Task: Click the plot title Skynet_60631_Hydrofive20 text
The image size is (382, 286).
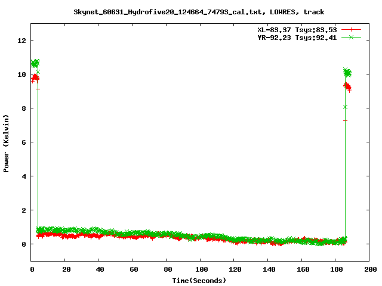Action: click(x=199, y=12)
